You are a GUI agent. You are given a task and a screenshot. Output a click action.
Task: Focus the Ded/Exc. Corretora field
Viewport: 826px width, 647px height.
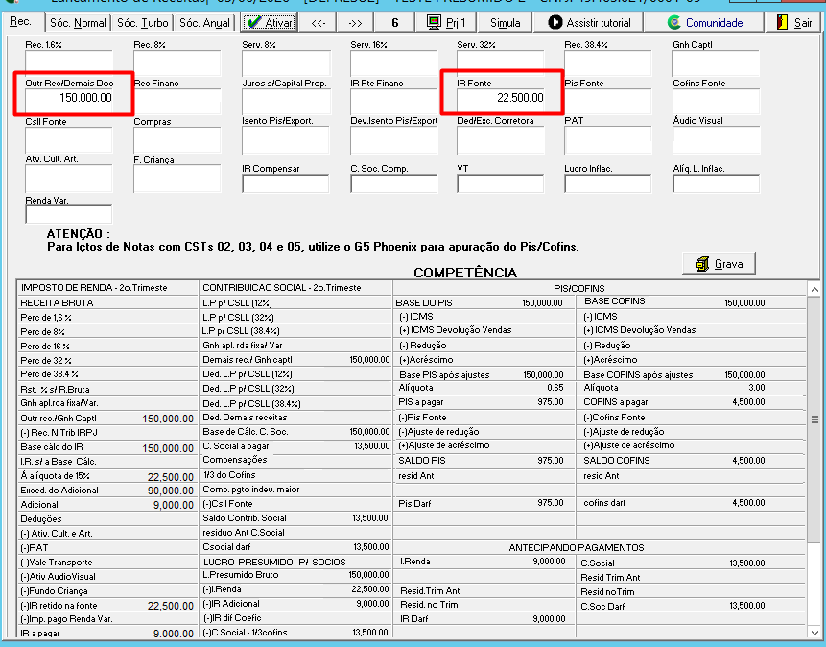pyautogui.click(x=501, y=139)
